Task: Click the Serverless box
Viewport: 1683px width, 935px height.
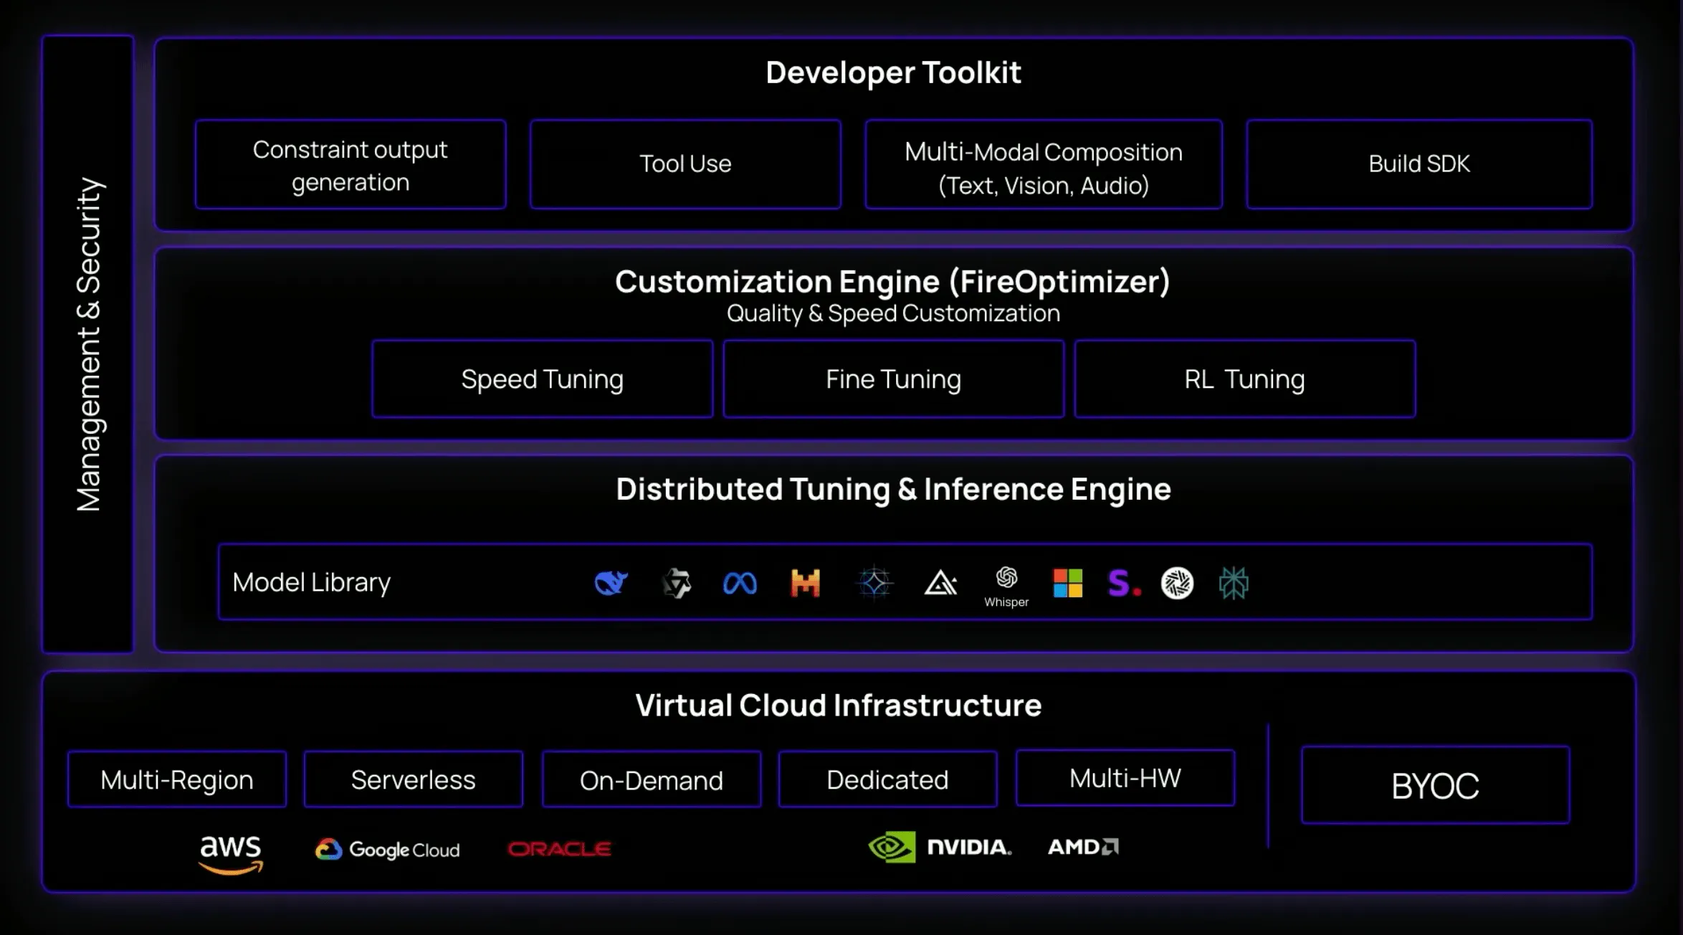Action: tap(414, 779)
